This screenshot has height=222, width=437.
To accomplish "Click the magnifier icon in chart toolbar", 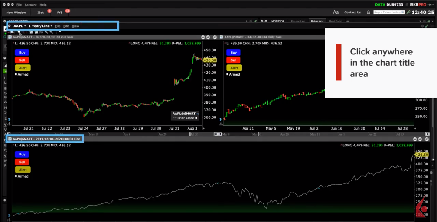I will pos(46,32).
